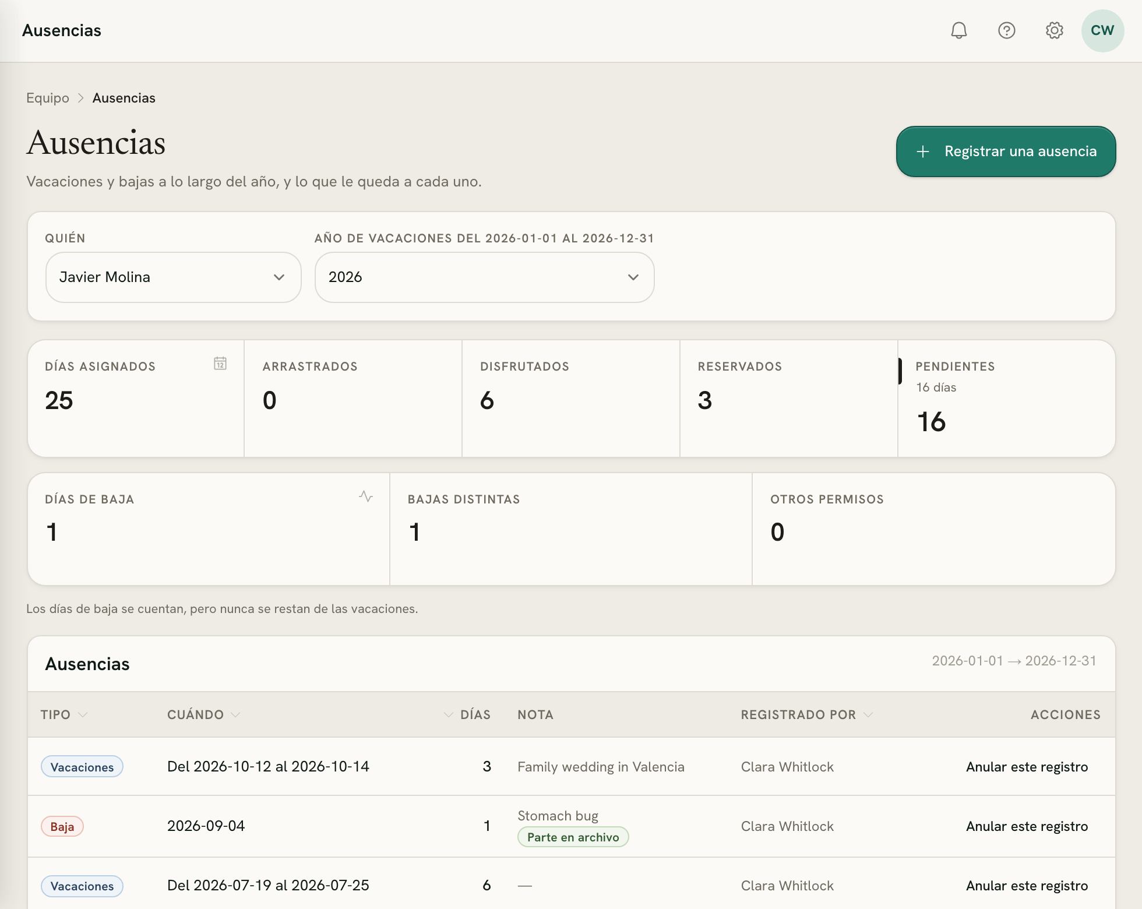Click the calendar icon in Días asignados card

coord(220,364)
